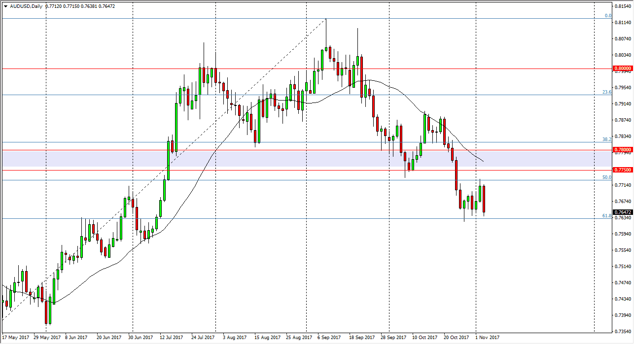
Task: Click 0.75140 on the price axis
Action: point(622,267)
